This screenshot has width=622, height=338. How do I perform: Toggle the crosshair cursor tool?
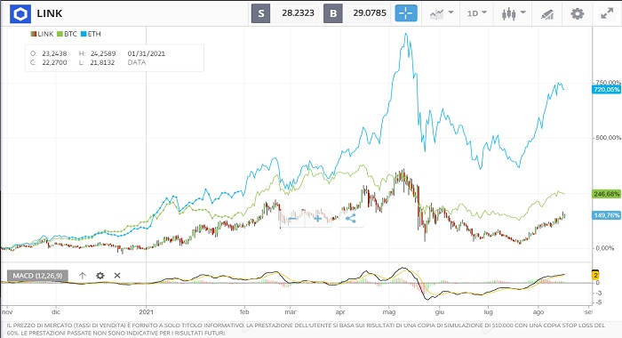tap(406, 13)
